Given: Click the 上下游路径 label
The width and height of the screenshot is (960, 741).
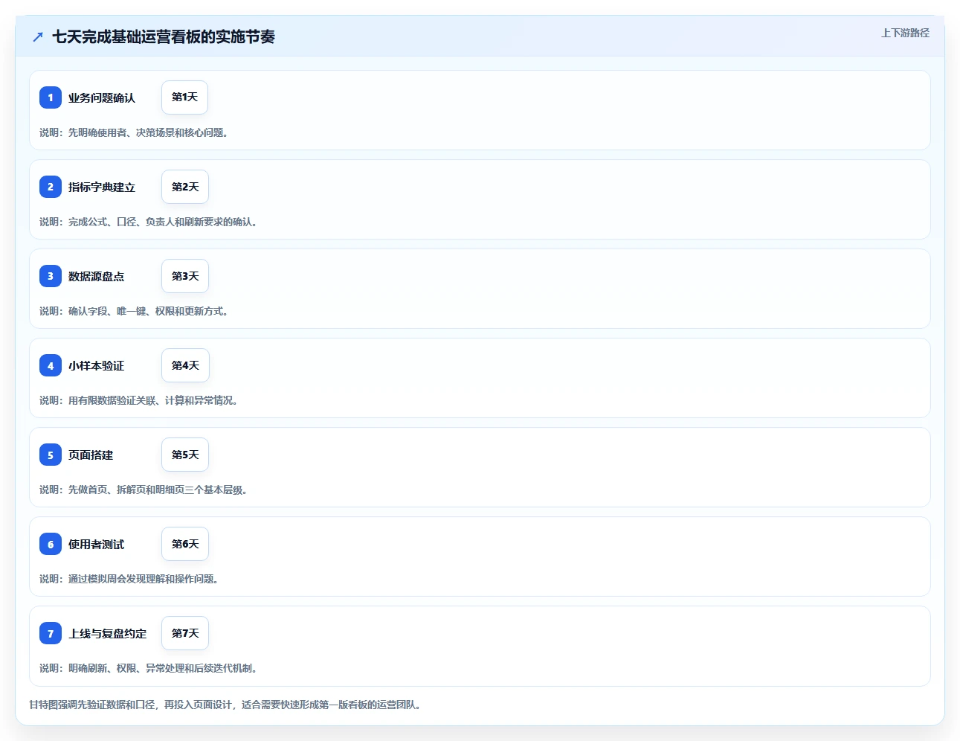Looking at the screenshot, I should pyautogui.click(x=905, y=33).
